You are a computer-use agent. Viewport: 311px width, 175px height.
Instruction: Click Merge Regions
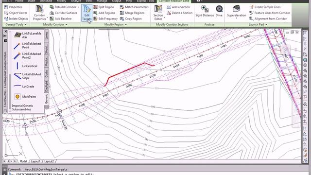pyautogui.click(x=132, y=13)
